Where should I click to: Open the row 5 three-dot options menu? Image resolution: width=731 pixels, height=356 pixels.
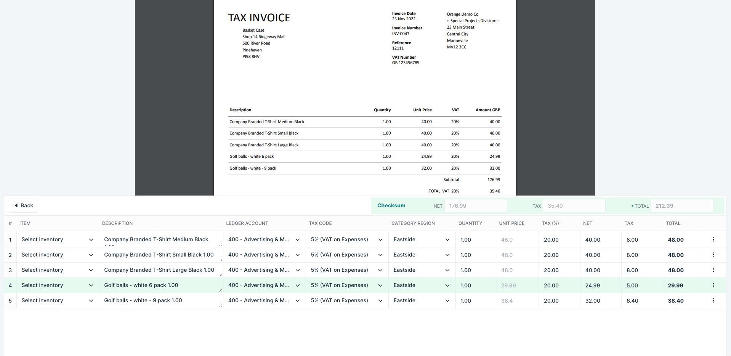[x=713, y=300]
